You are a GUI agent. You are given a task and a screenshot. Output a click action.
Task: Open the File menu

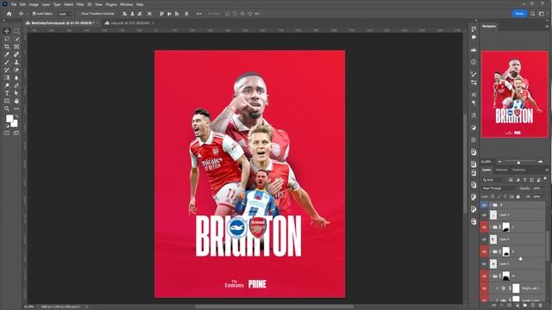(14, 4)
